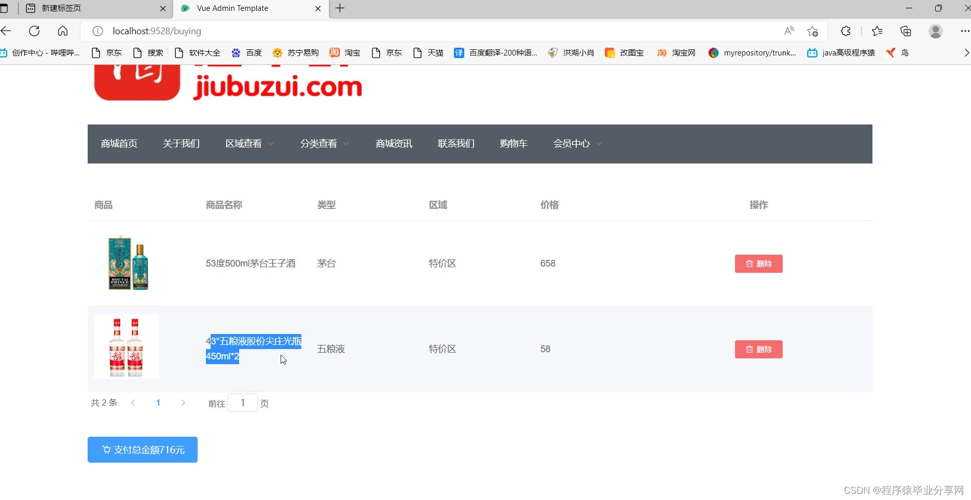Screen dimensions: 971x500
Task: Open 关于我们 navigation item
Action: [181, 144]
